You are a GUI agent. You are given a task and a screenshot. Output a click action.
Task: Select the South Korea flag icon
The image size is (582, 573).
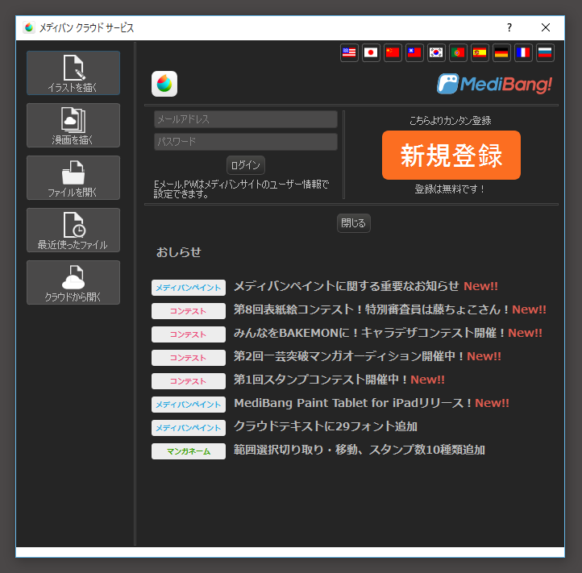(436, 52)
